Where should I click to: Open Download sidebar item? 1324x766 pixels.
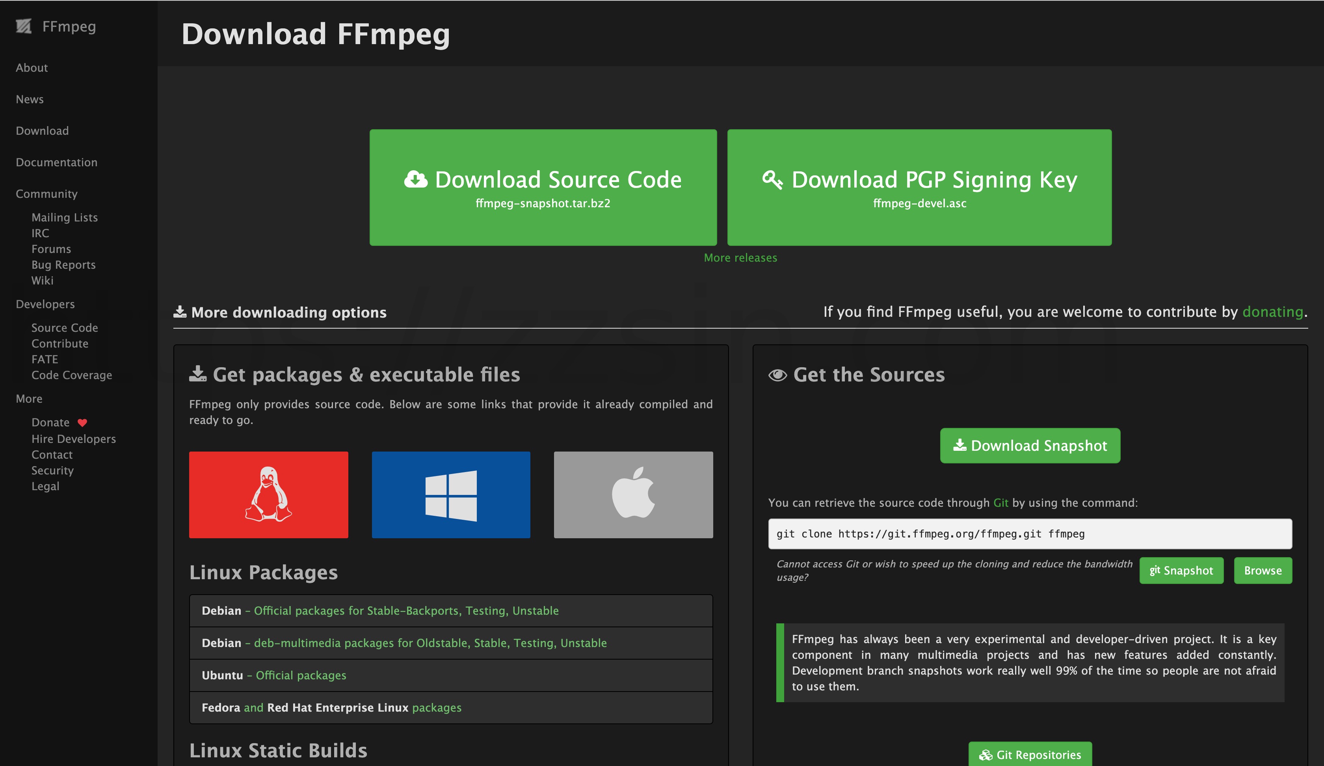click(x=42, y=131)
